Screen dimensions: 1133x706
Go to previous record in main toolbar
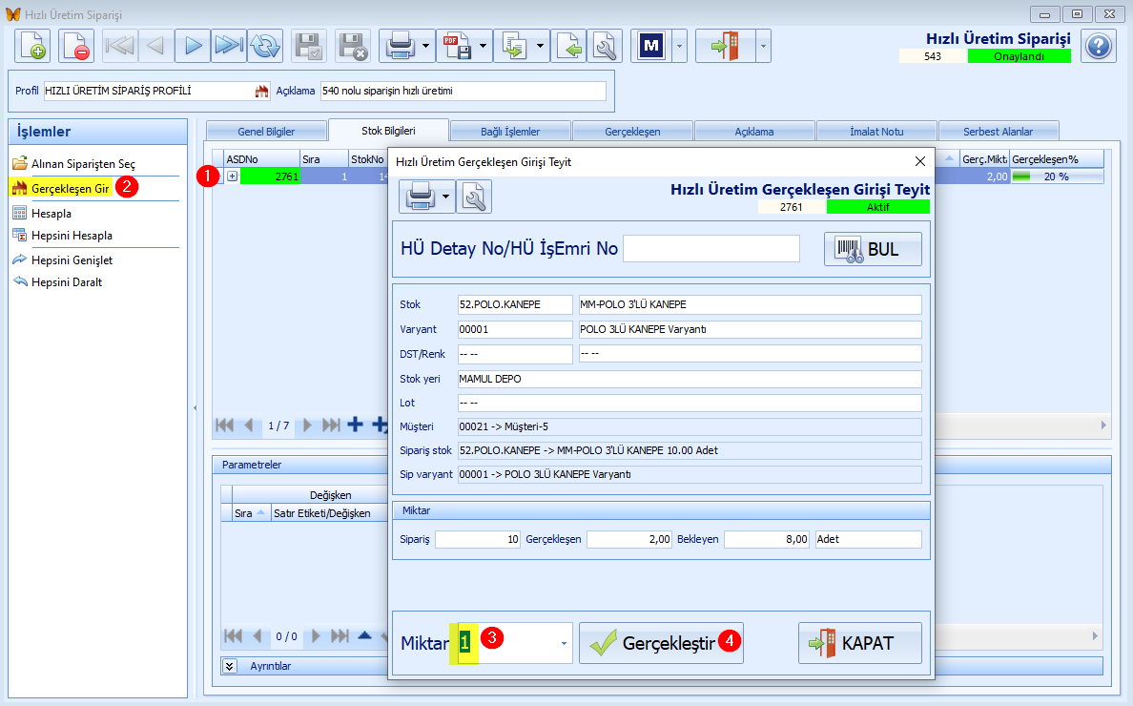[x=155, y=46]
